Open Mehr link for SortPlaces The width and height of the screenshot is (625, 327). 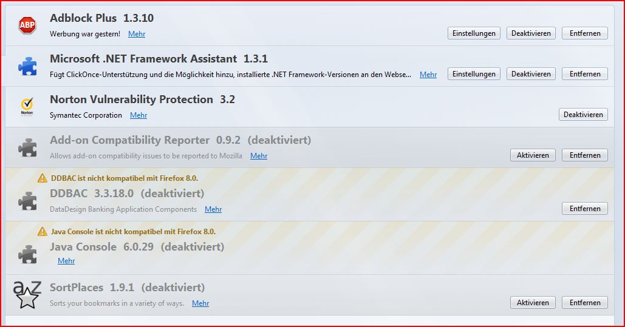point(200,303)
